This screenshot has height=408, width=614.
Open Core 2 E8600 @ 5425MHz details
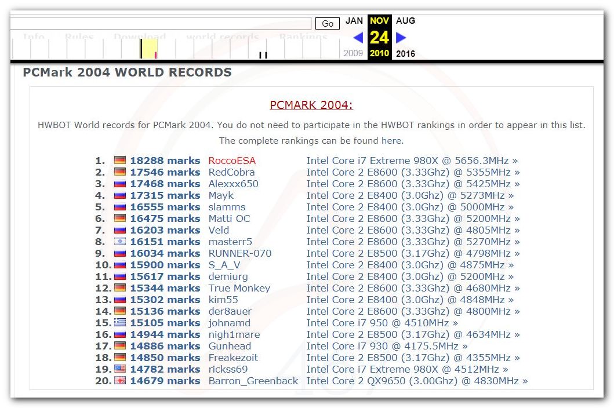(x=413, y=184)
